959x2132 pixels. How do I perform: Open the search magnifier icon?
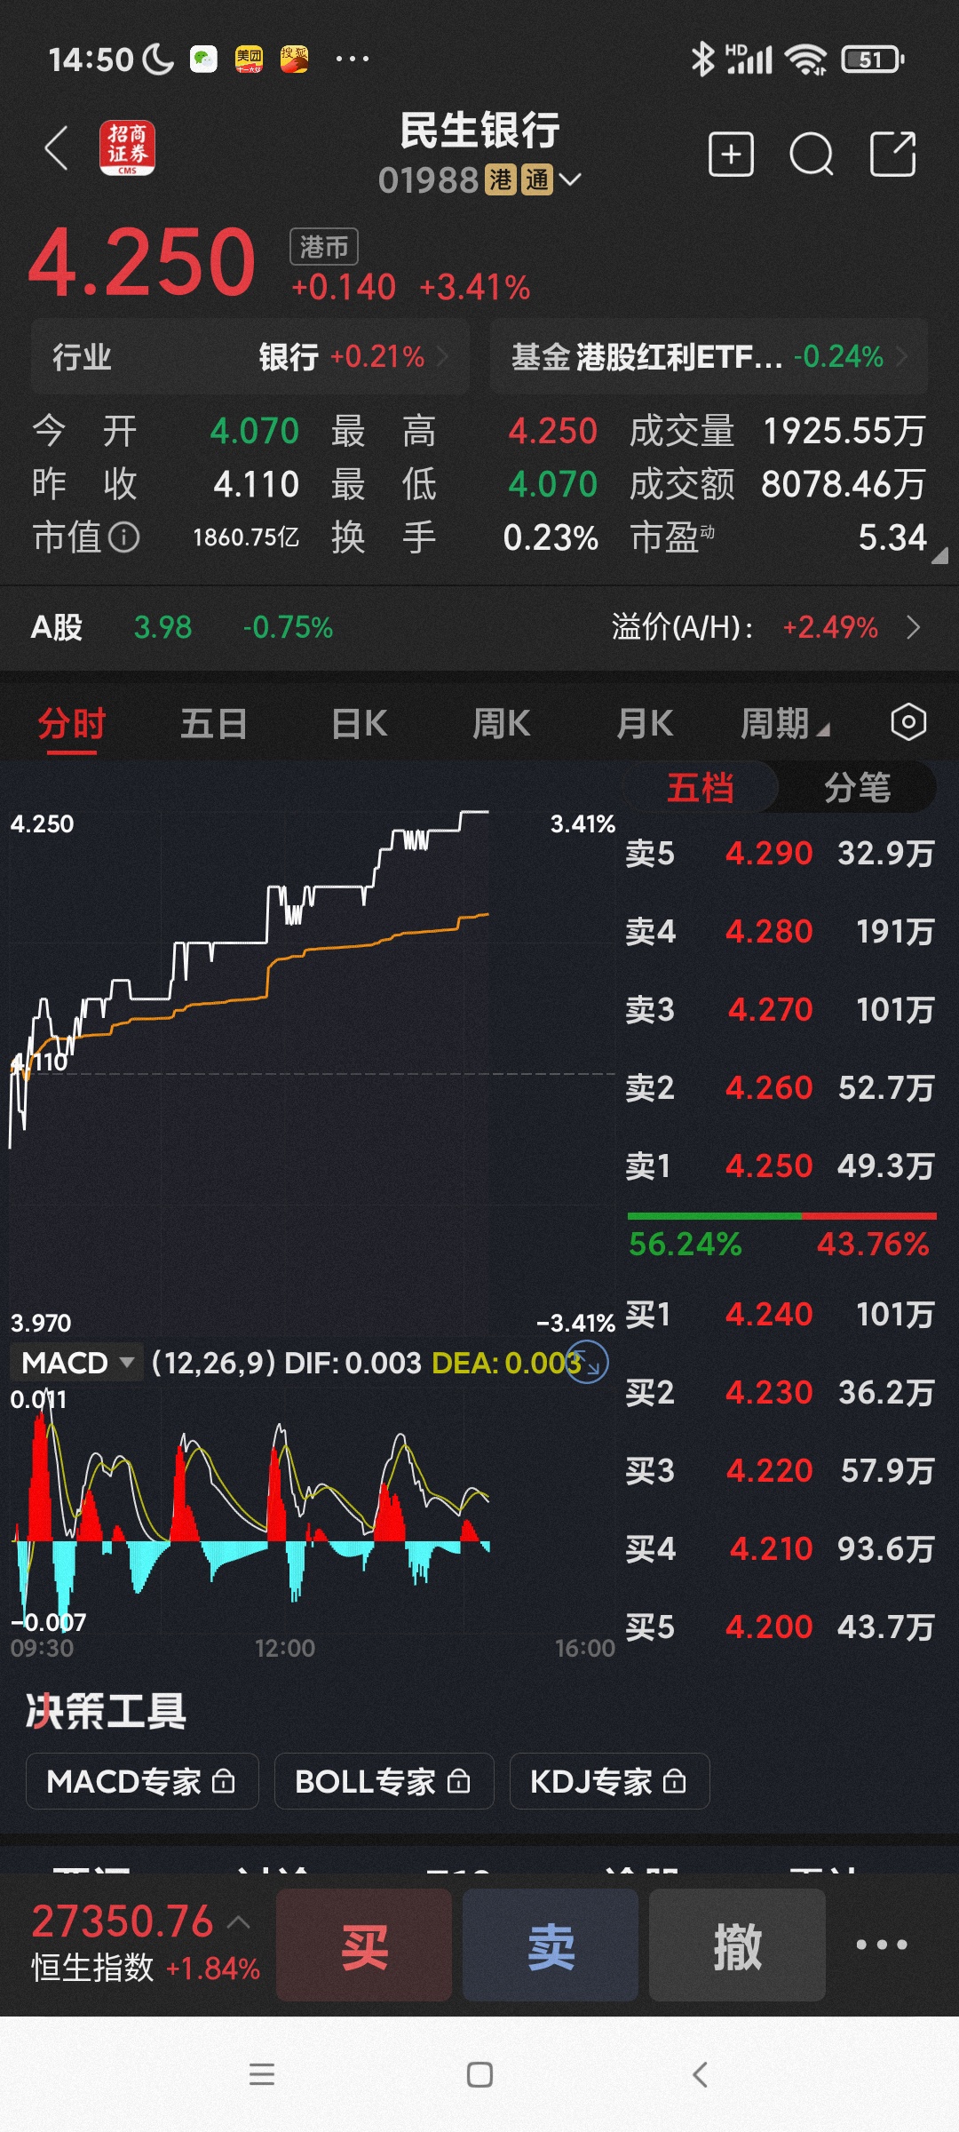tap(812, 155)
